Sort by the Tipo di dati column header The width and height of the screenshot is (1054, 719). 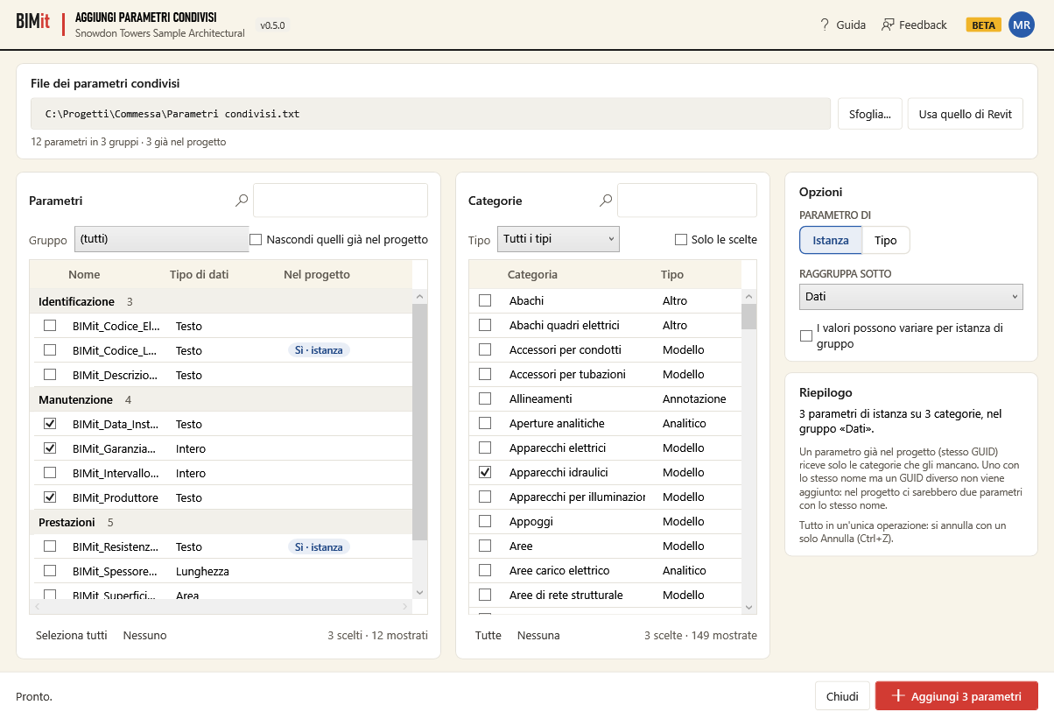click(199, 274)
